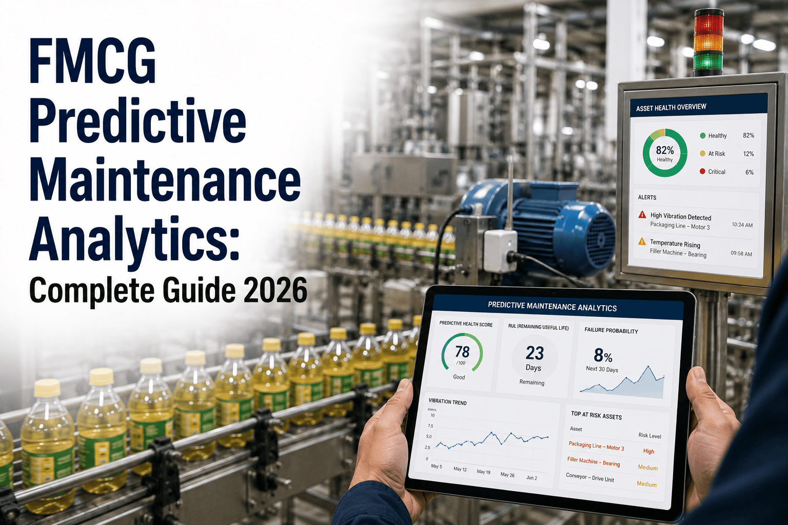Click the VIBRATION TREND chart title
788x525 pixels.
[447, 402]
